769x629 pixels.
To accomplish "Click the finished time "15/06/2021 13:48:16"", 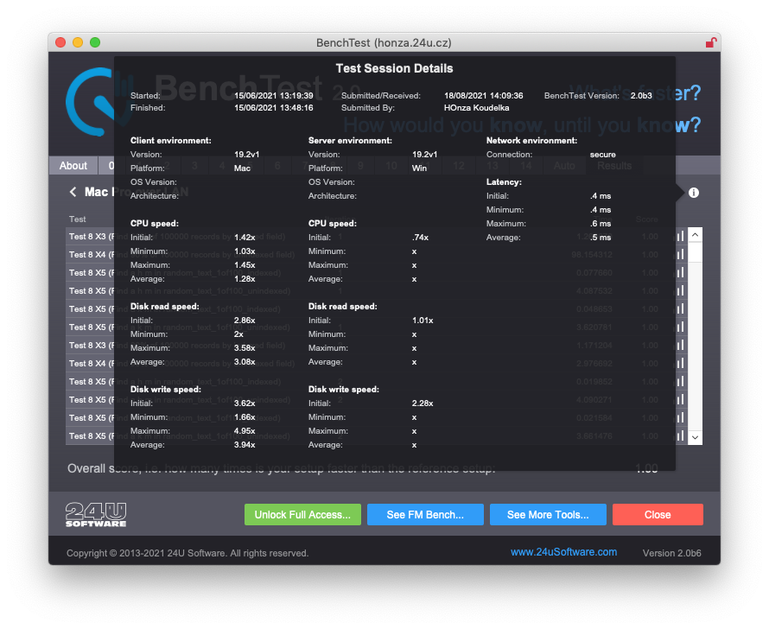I will (274, 108).
